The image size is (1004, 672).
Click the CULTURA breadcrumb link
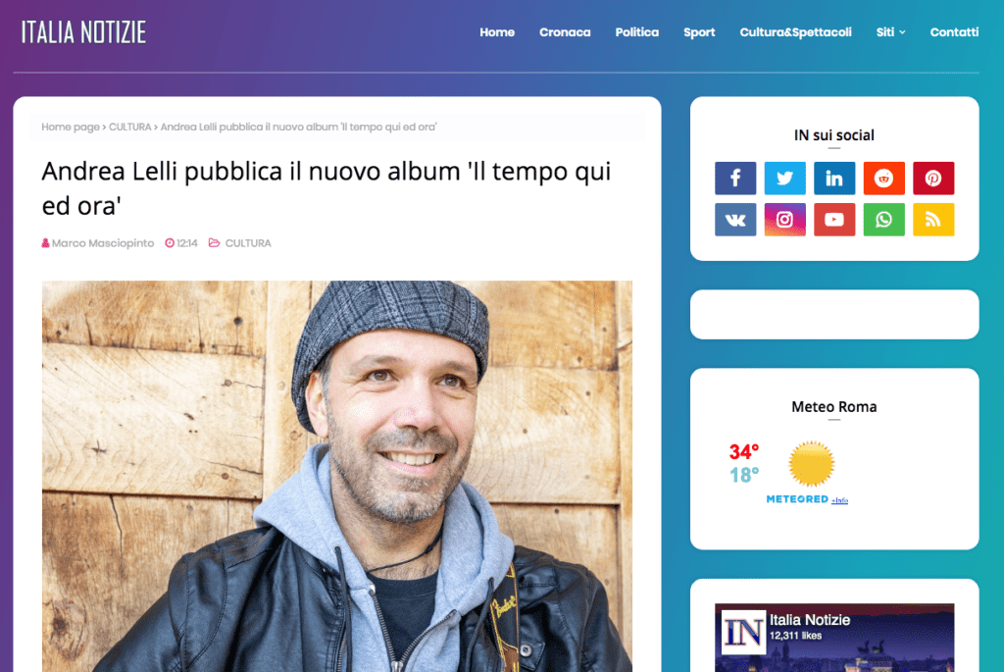click(x=130, y=127)
